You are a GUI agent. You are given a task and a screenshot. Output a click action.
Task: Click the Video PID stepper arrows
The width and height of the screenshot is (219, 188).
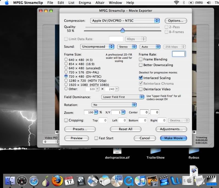(57, 142)
